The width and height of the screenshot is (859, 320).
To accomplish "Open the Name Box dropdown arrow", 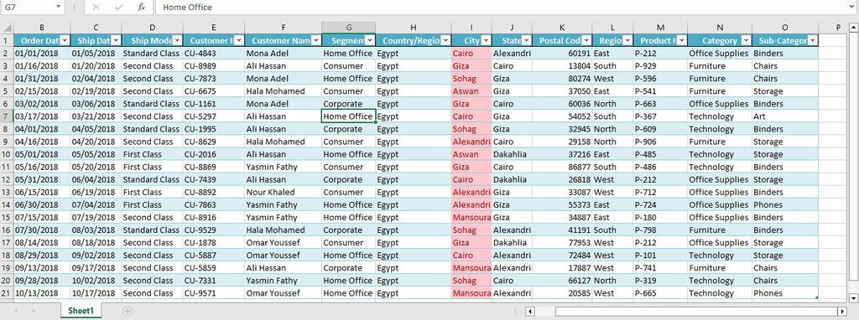I will coord(59,7).
